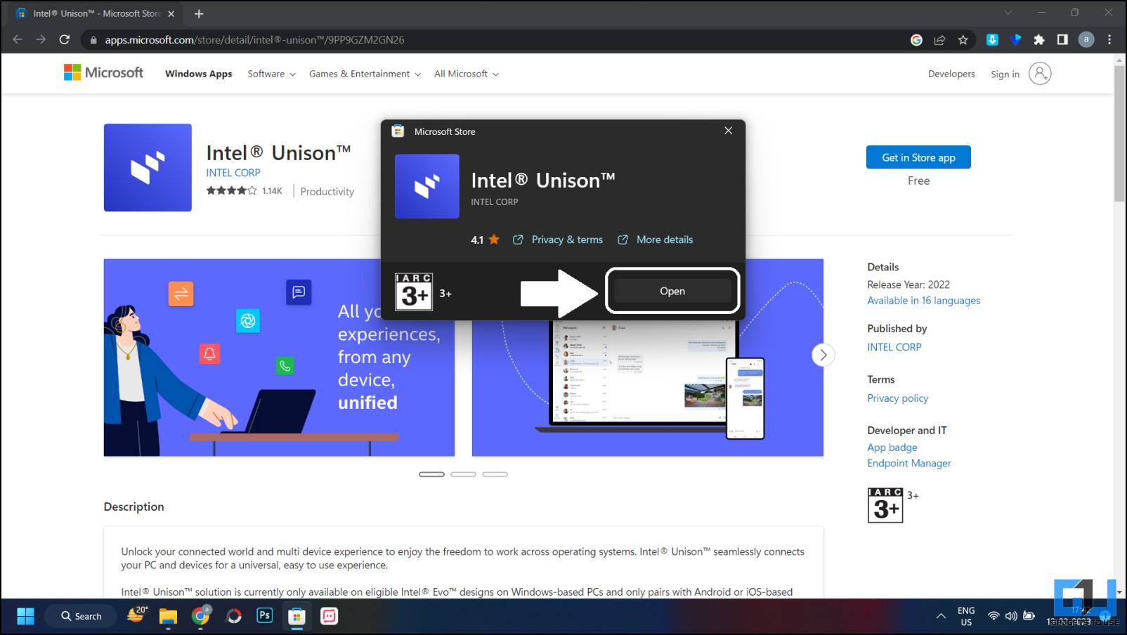The width and height of the screenshot is (1127, 635).
Task: Select the third carousel page indicator
Action: (495, 474)
